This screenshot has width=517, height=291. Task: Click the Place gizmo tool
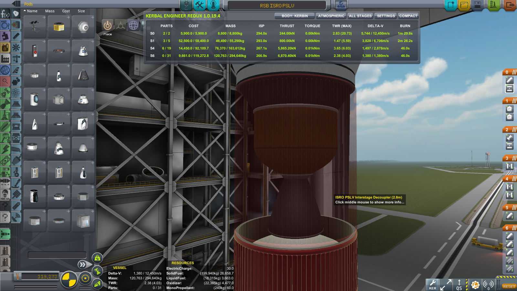[x=108, y=25]
